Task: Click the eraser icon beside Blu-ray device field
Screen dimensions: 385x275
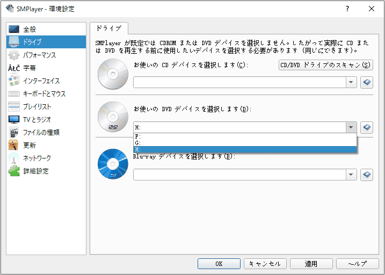Action: (x=366, y=175)
